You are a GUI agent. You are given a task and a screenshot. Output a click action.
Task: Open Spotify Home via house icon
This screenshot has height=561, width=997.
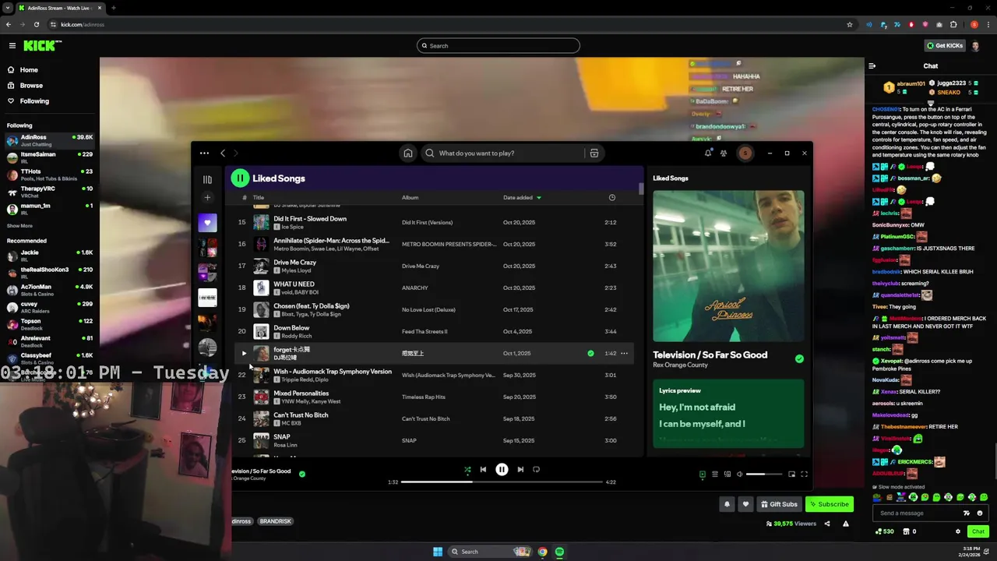tap(407, 153)
